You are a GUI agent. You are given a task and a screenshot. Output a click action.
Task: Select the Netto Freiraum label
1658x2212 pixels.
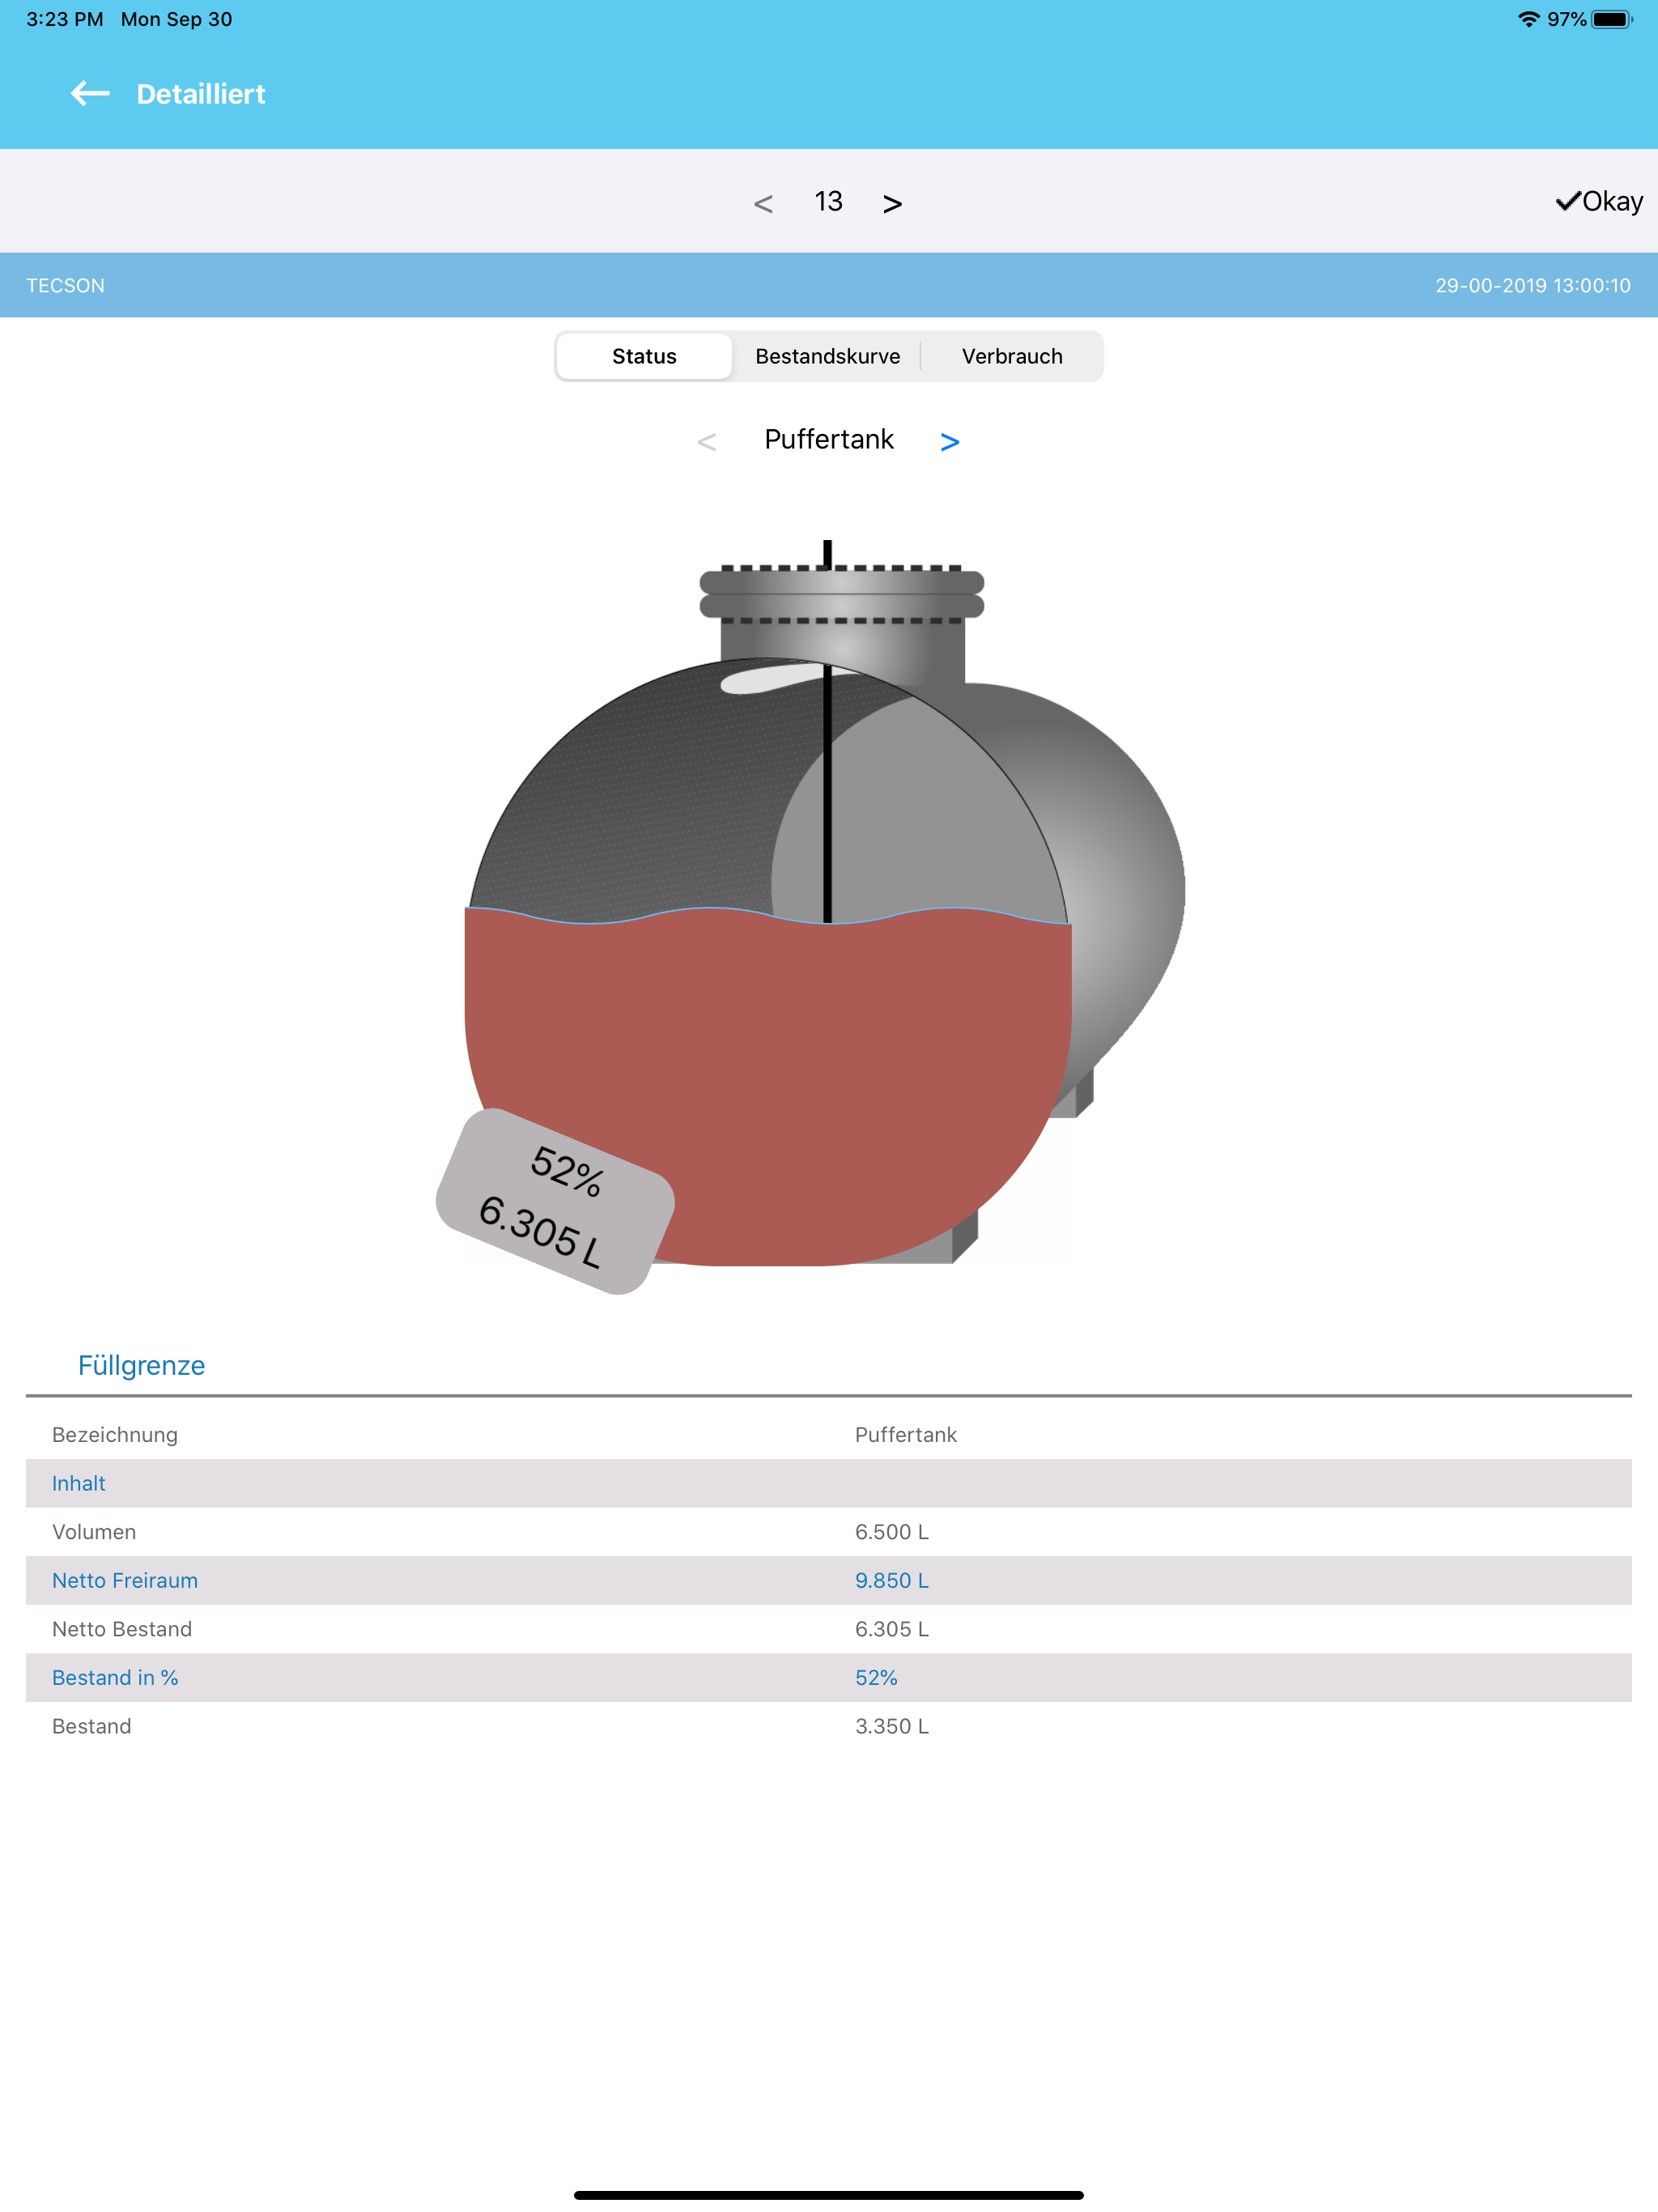click(125, 1580)
